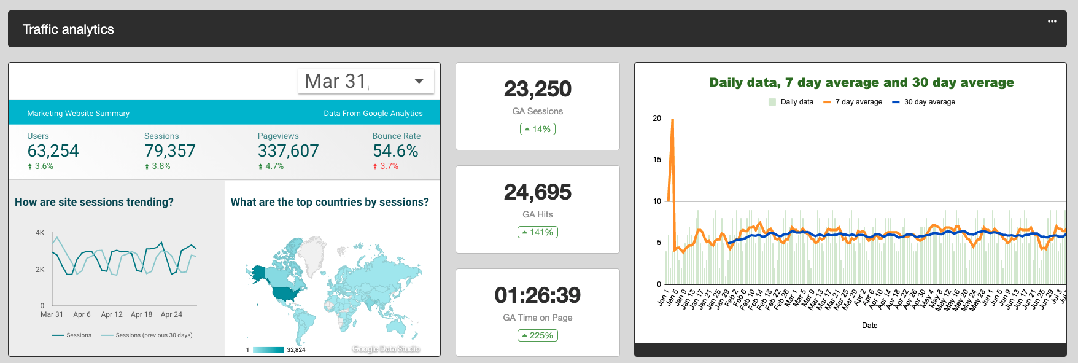This screenshot has height=363, width=1078.
Task: Click the GA Sessions value 23,250
Action: [538, 89]
